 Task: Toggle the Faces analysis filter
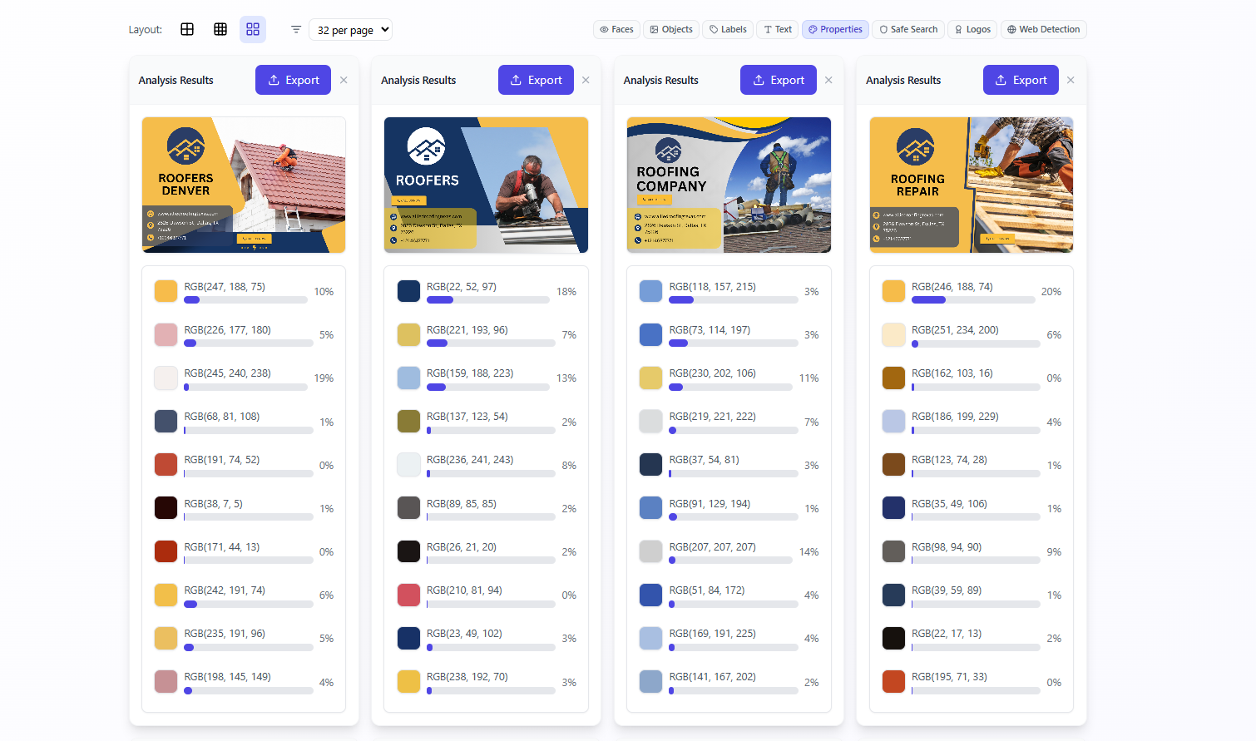617,29
